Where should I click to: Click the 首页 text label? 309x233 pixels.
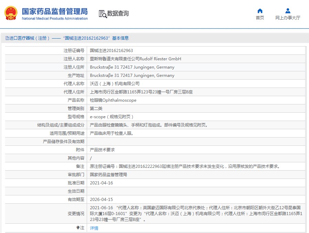pos(260,18)
